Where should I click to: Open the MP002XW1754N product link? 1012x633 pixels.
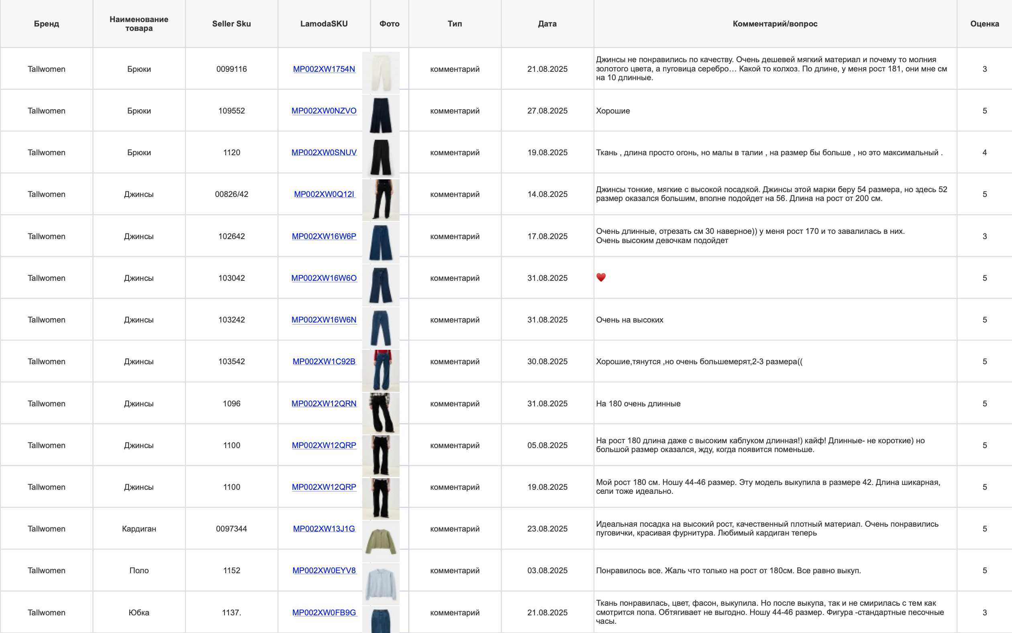click(324, 69)
